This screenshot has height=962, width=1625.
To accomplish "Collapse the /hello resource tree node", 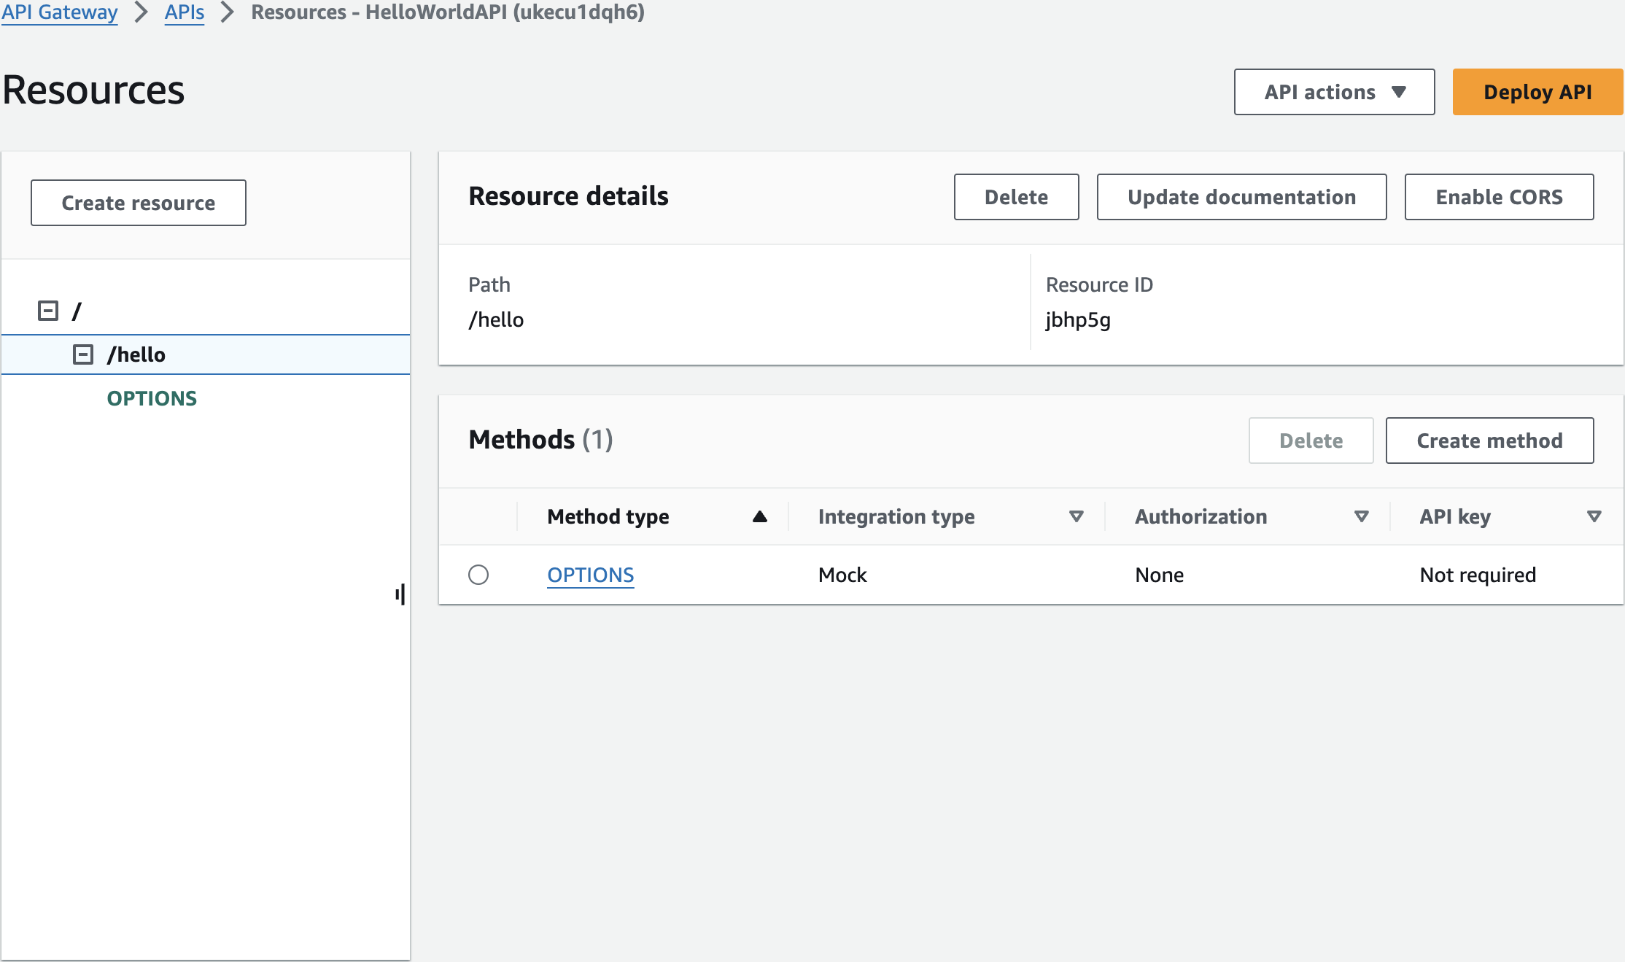I will pos(83,354).
